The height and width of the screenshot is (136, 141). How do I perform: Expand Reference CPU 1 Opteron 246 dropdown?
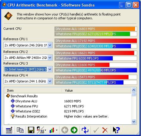(50, 45)
